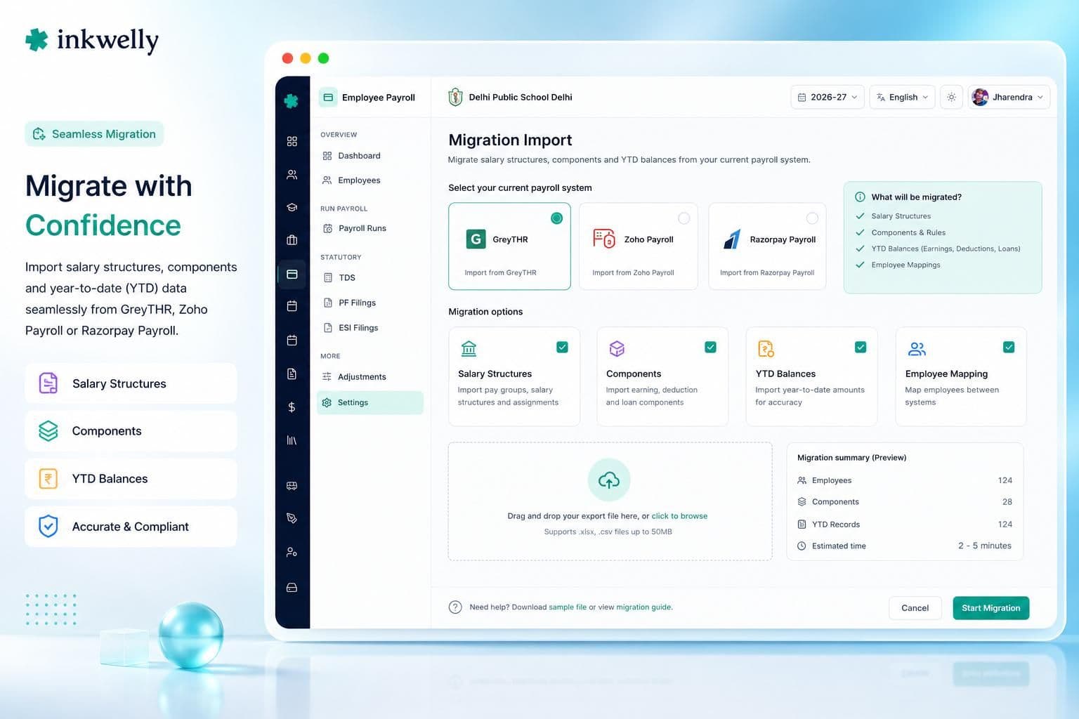This screenshot has height=719, width=1079.
Task: Uncheck the Salary Structures migration checkbox
Action: 562,347
